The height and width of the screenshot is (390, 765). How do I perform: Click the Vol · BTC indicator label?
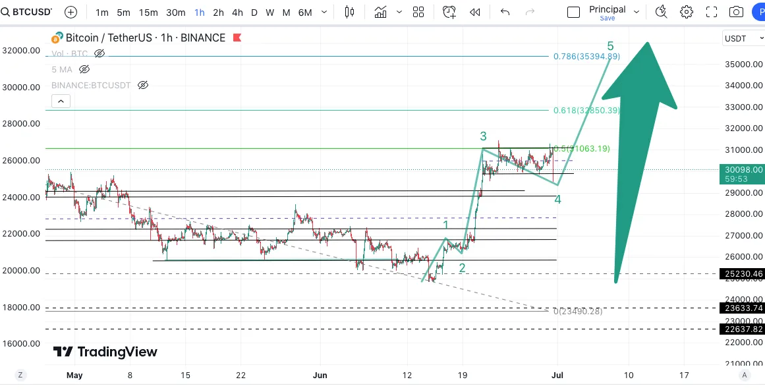point(70,53)
